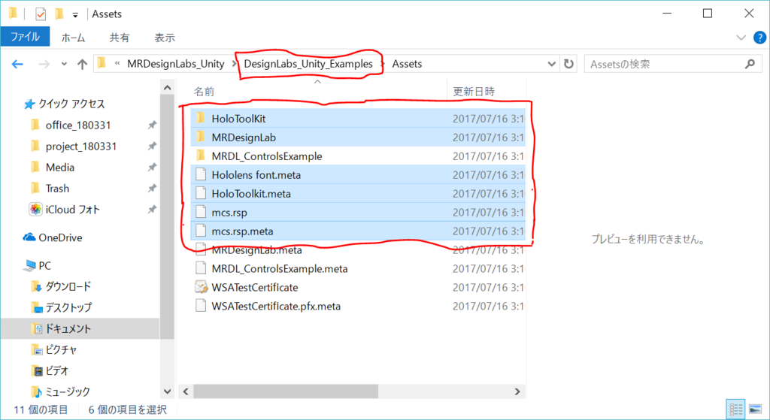Click the Forward navigation arrow
Image resolution: width=770 pixels, height=420 pixels.
pyautogui.click(x=44, y=65)
